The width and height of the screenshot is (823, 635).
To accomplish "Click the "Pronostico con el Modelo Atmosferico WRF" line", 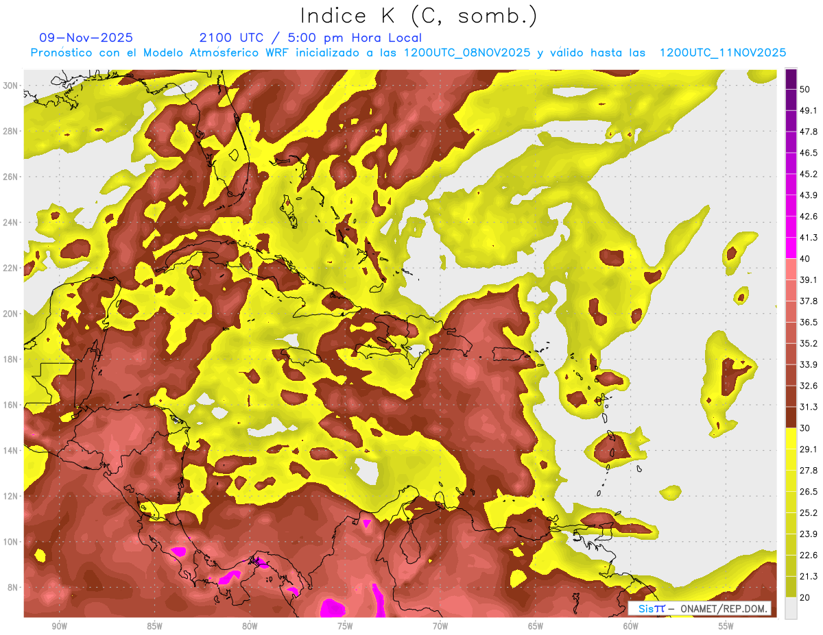I will pyautogui.click(x=408, y=53).
